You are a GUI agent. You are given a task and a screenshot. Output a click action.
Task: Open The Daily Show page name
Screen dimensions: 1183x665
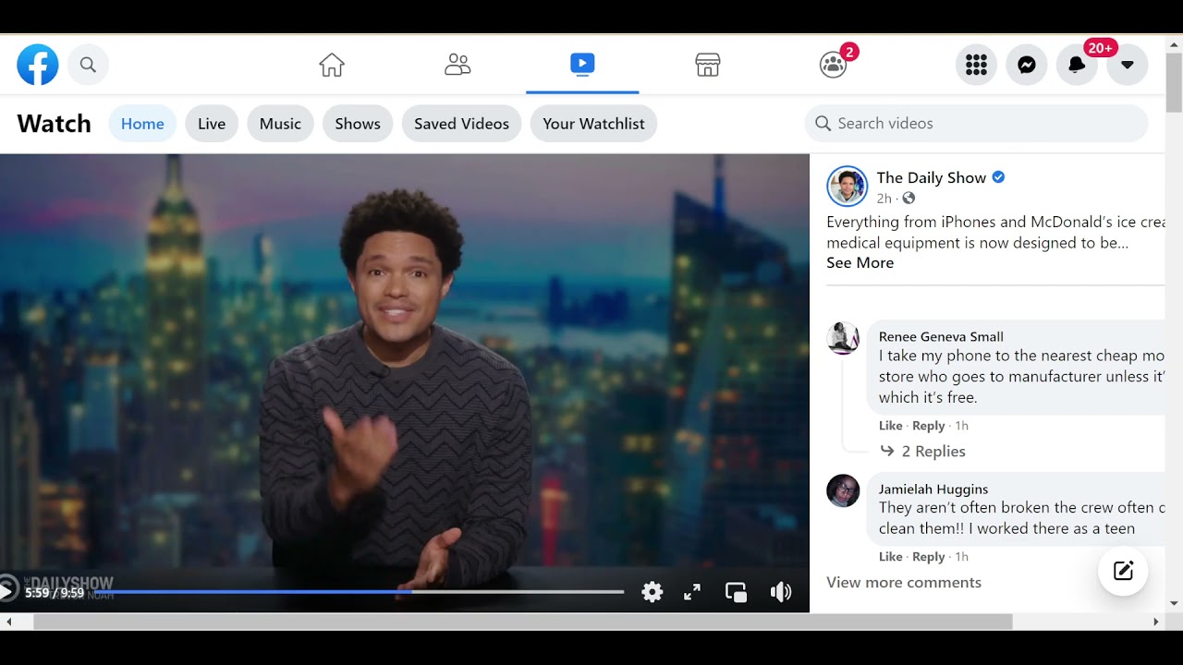(x=932, y=177)
